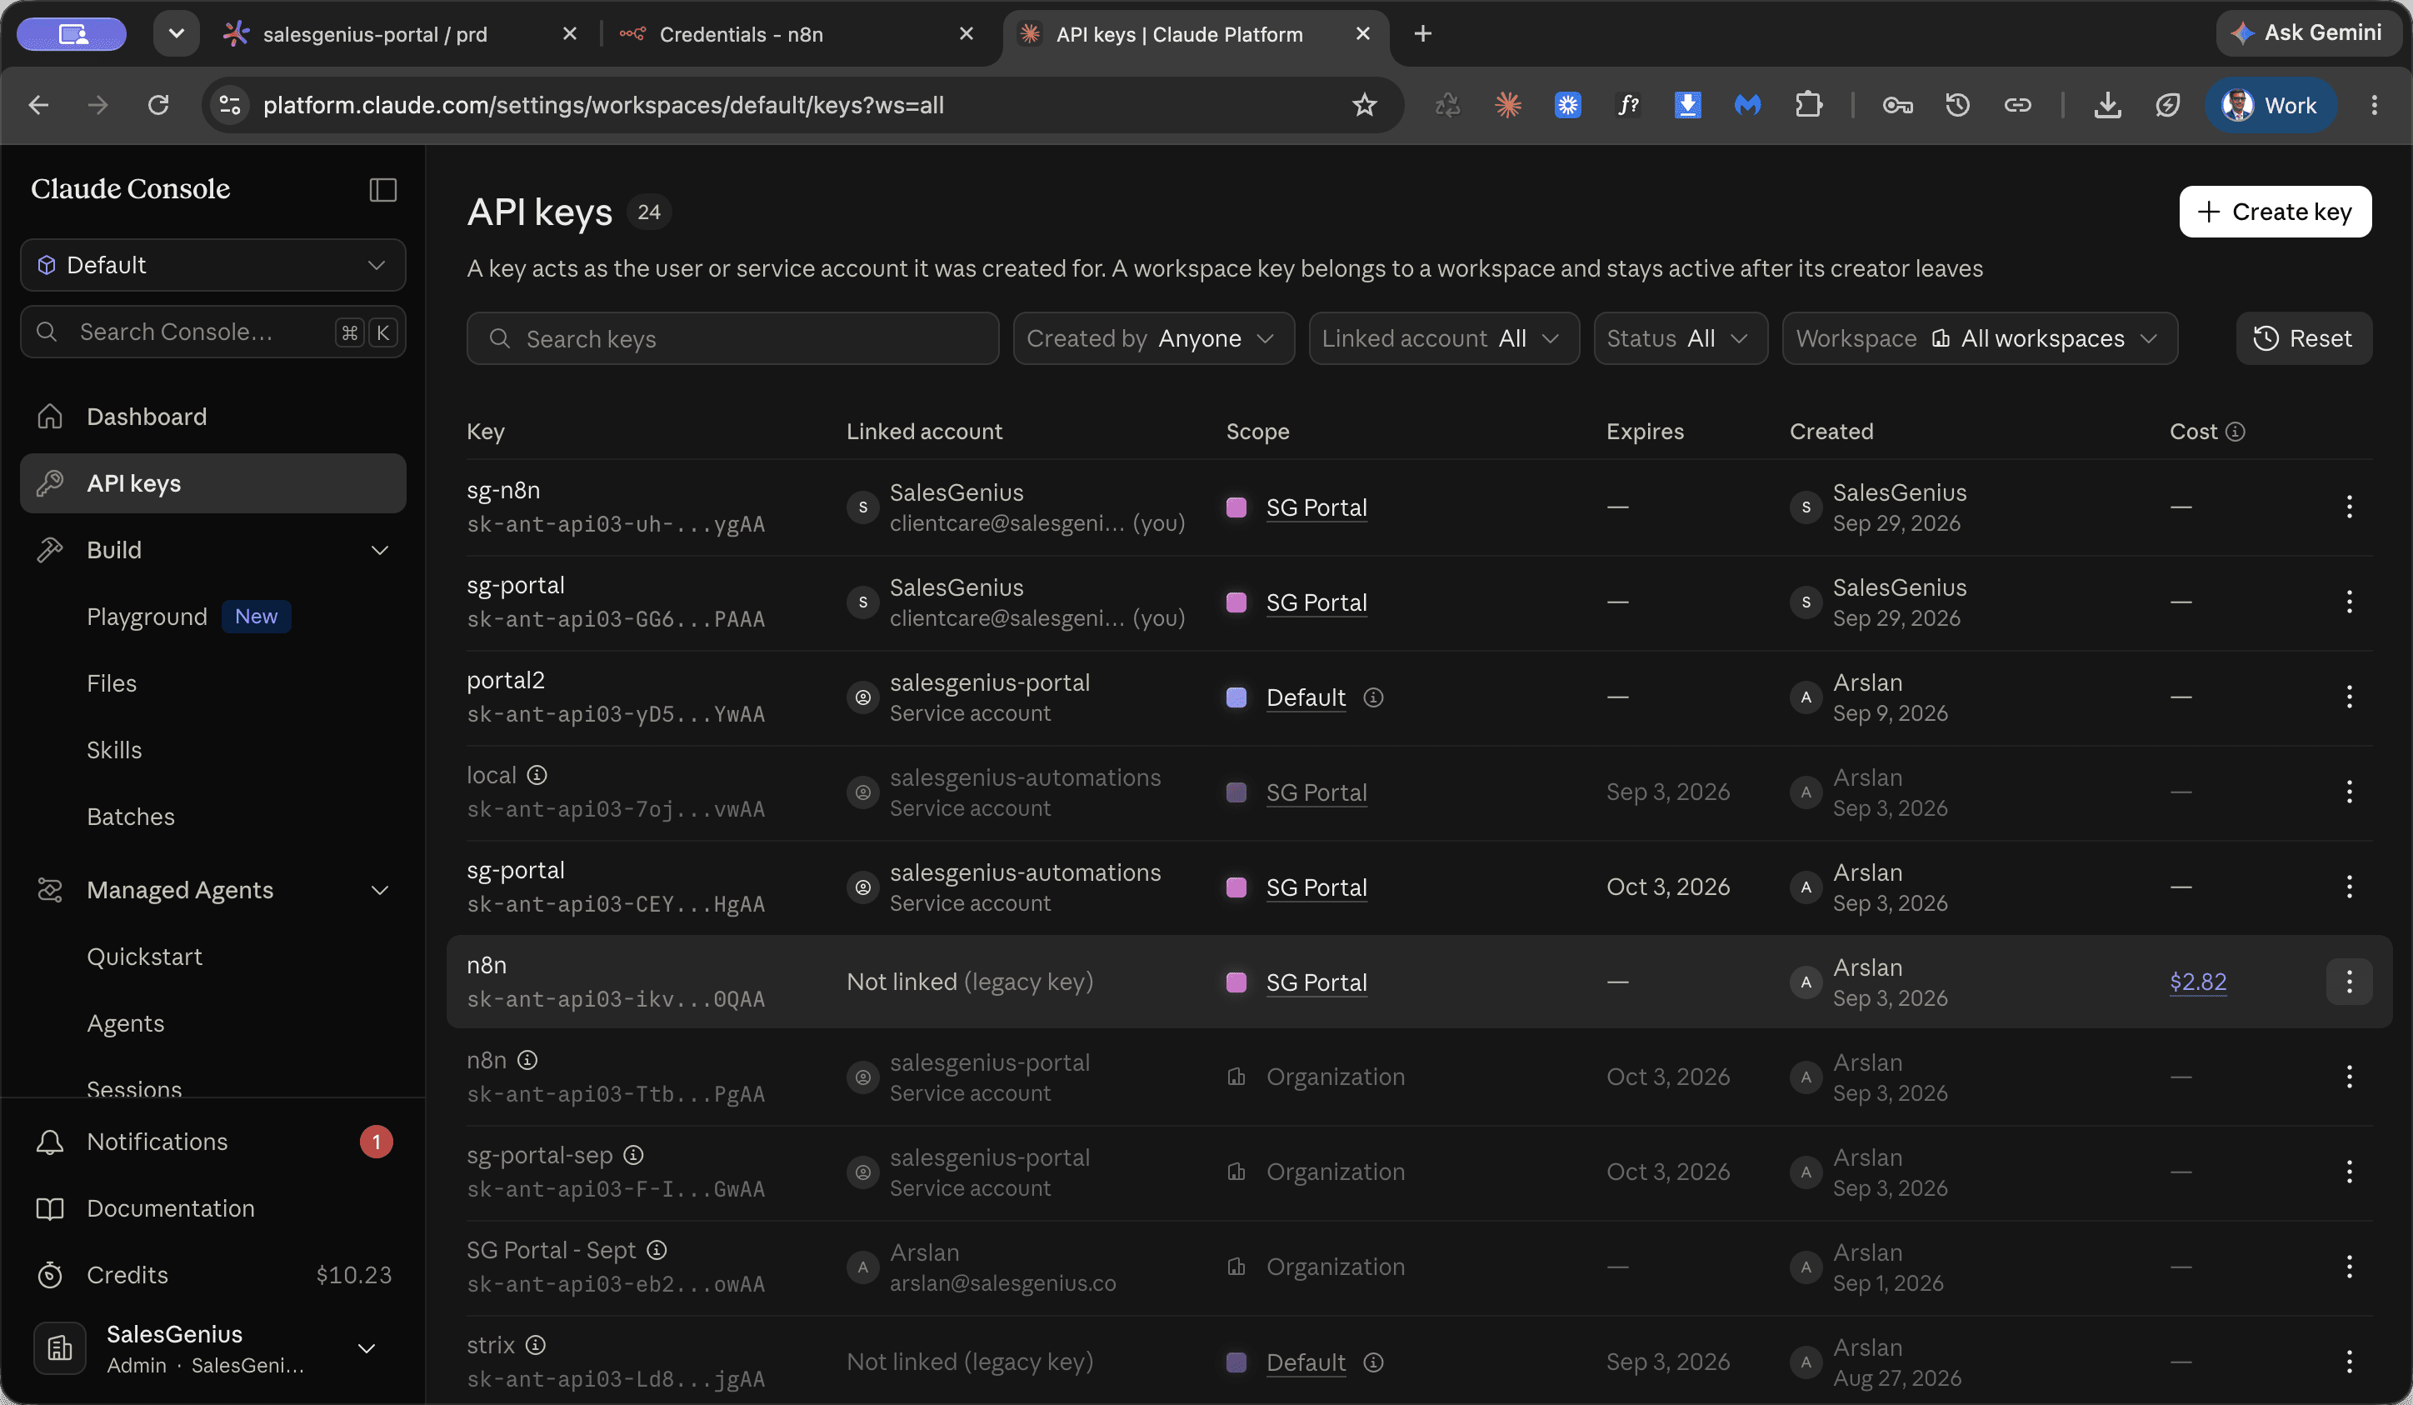The width and height of the screenshot is (2413, 1405).
Task: Click the browser address bar URL
Action: 603,104
